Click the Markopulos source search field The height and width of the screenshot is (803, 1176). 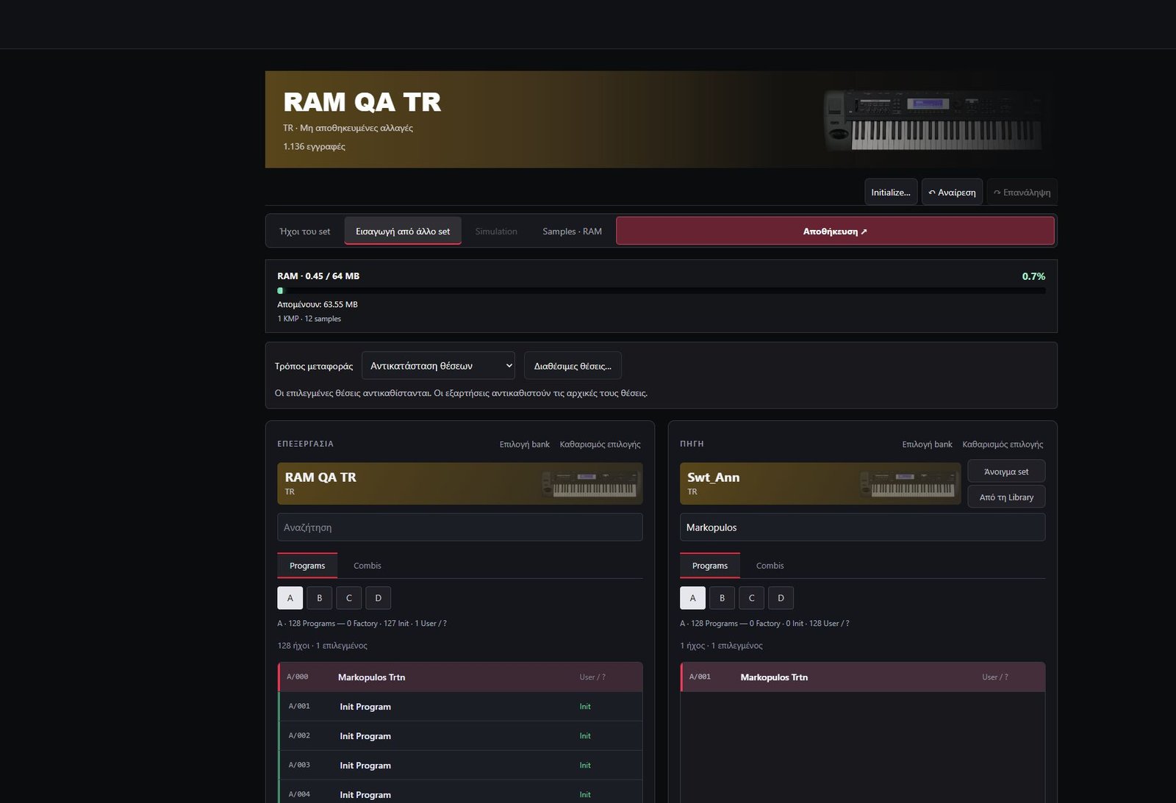point(862,527)
